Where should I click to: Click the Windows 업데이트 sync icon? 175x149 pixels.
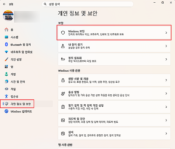pyautogui.click(x=6, y=111)
